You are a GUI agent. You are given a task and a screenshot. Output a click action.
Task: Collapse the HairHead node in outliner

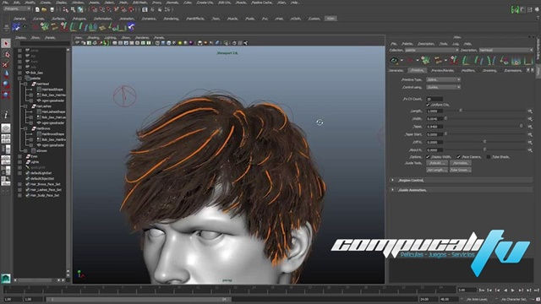point(25,84)
